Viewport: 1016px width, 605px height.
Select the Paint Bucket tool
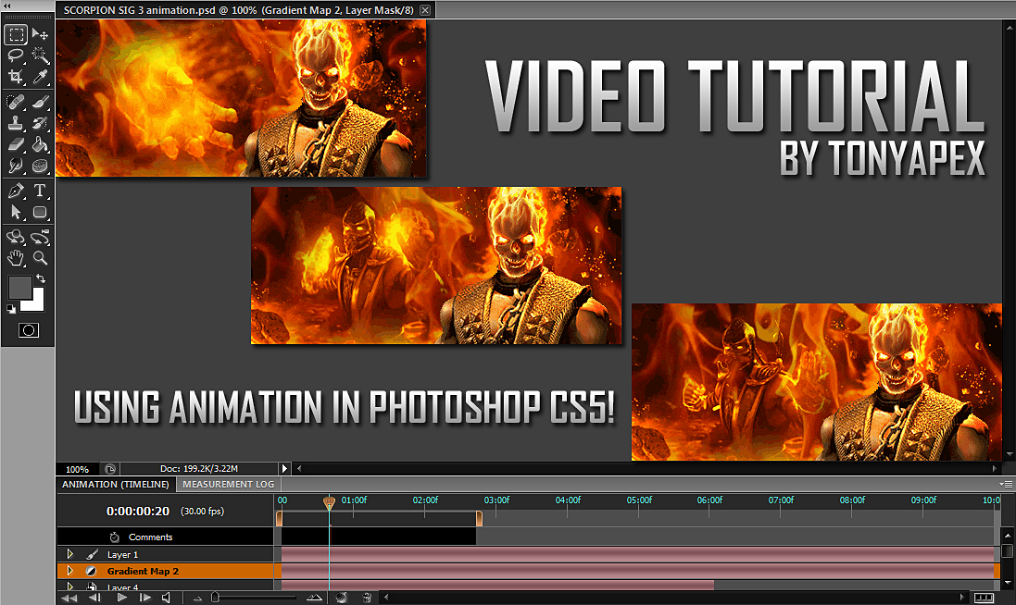40,144
